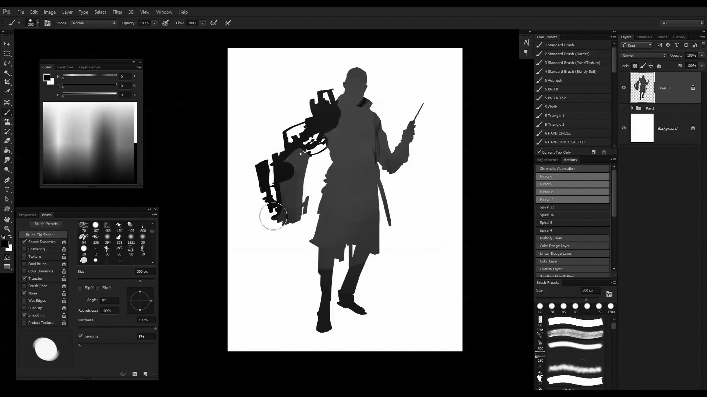Enable the Scattering checkbox

24,249
